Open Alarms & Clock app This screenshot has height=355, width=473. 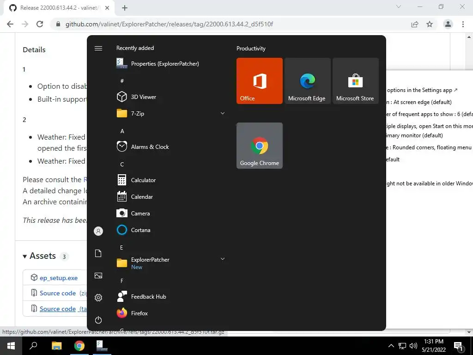(x=143, y=147)
